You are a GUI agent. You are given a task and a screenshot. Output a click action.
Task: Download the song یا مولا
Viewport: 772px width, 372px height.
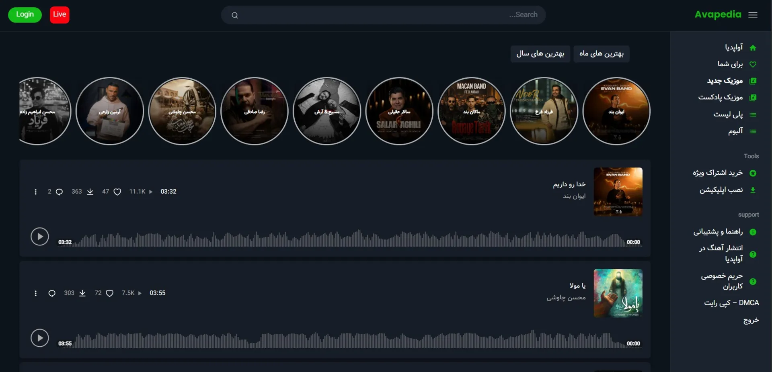(x=82, y=293)
